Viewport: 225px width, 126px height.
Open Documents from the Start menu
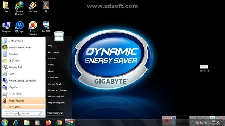(x=53, y=52)
